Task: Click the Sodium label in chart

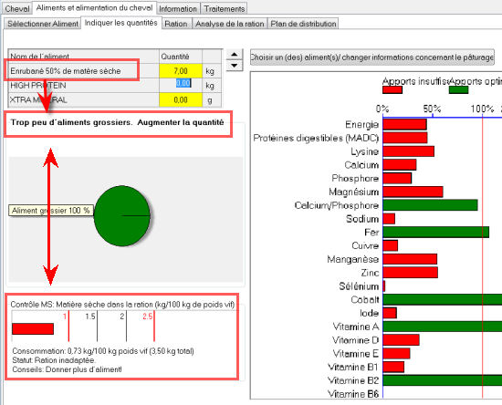Action: tap(362, 219)
